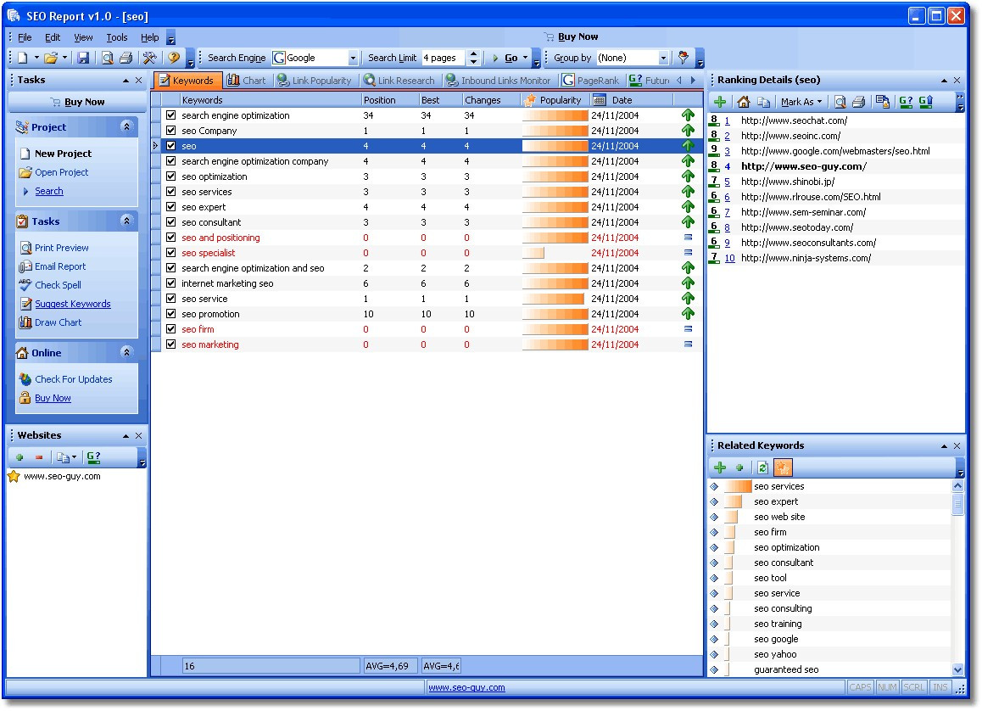The width and height of the screenshot is (982, 711).
Task: Add keyword with large green plus in Related Keywords
Action: click(x=720, y=467)
